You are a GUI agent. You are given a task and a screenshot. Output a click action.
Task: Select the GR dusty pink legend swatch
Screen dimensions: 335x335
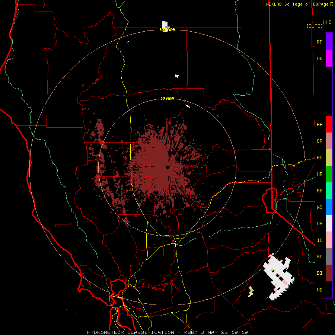(x=329, y=141)
